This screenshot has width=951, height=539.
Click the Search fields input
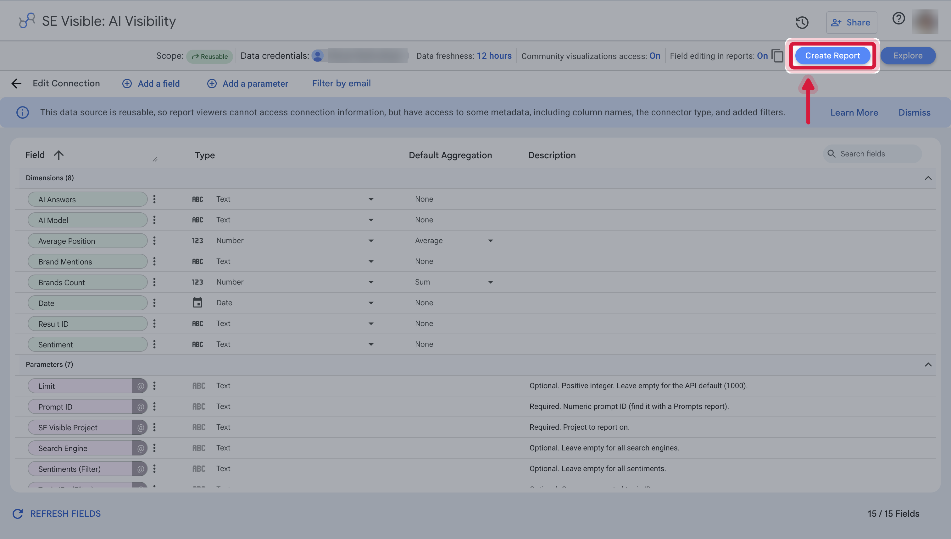pos(872,154)
